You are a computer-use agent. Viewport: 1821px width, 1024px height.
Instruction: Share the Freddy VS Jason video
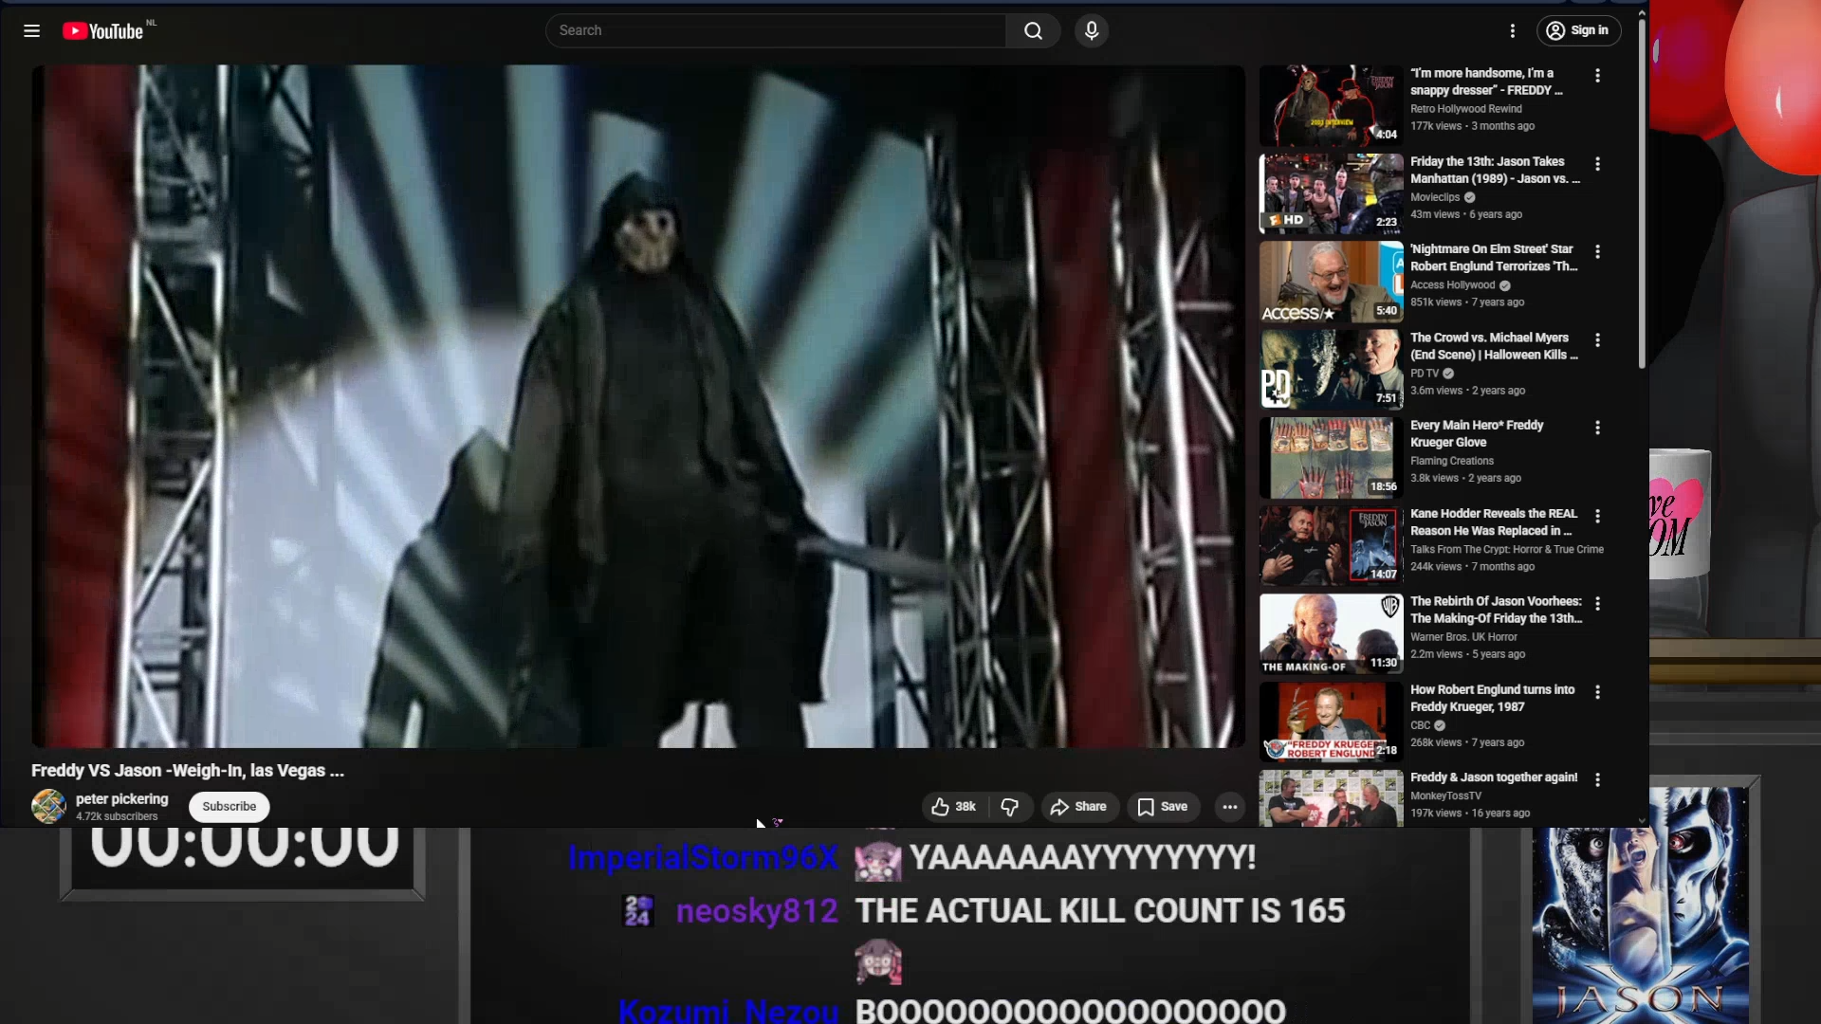tap(1079, 806)
